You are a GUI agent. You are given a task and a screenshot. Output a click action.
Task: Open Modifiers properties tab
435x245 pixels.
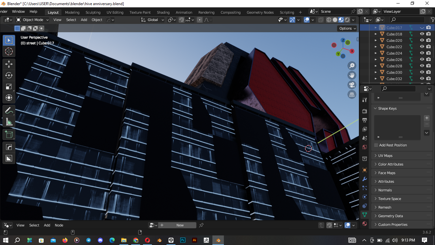click(x=365, y=179)
